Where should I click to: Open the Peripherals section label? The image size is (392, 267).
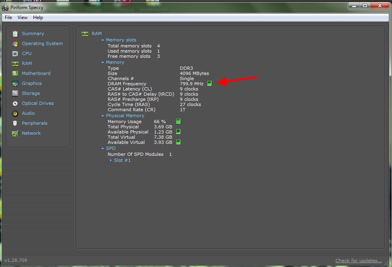[35, 123]
